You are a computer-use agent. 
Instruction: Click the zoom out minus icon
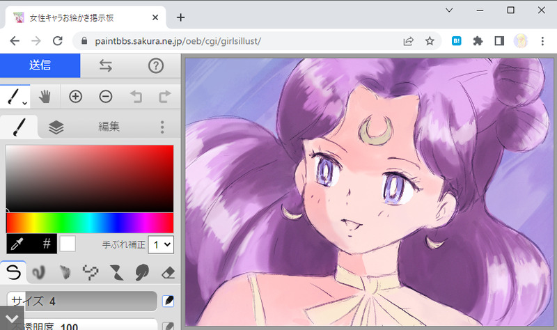coord(106,97)
